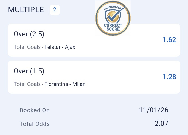The image size is (188, 135).
Task: Open the Fiorentina - Milan match name
Action: [65, 84]
